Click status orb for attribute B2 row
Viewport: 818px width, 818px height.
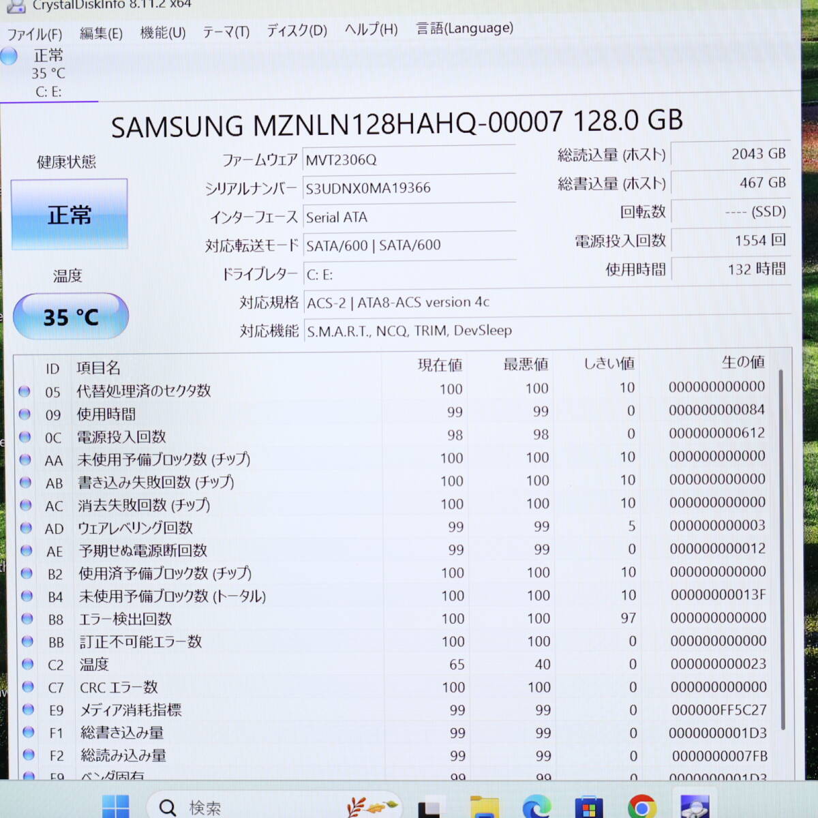click(x=27, y=573)
